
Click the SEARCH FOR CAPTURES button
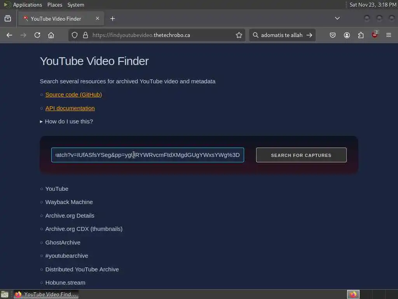(301, 155)
